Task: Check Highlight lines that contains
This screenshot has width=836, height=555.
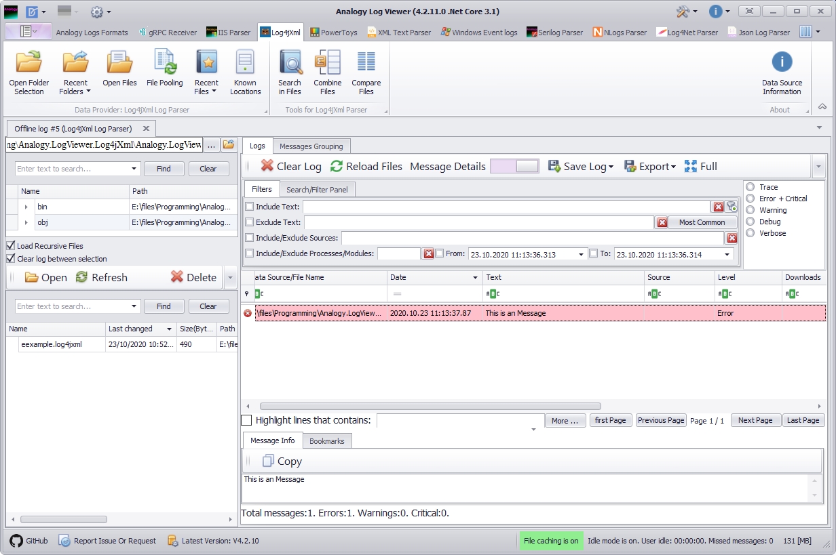Action: [246, 420]
